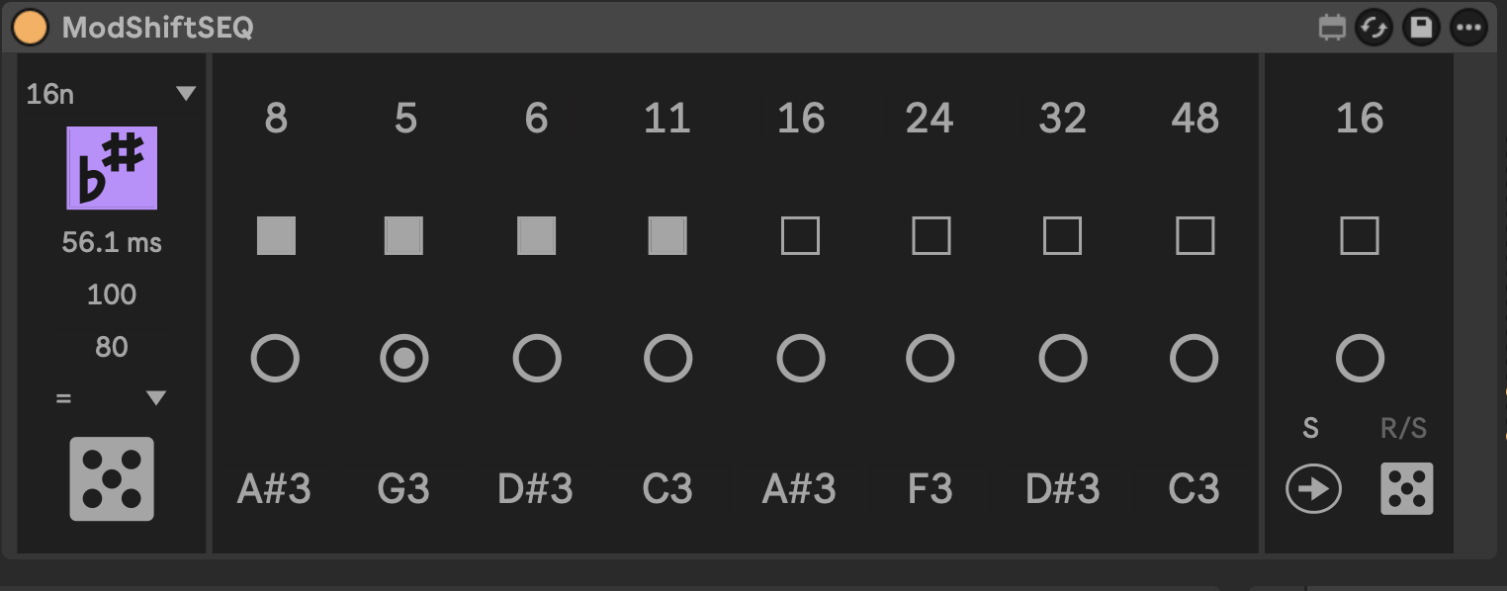This screenshot has width=1507, height=591.
Task: Select the radio circle above the first C3
Action: 667,358
